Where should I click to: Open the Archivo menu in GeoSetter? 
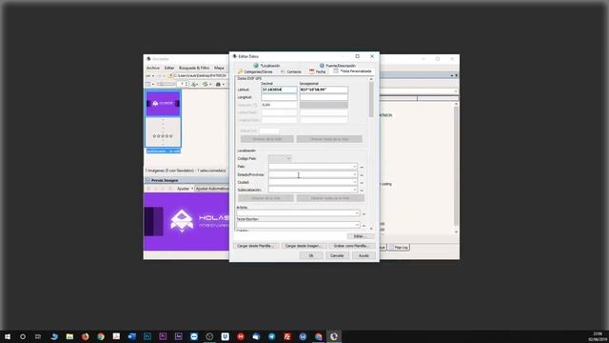[x=153, y=68]
